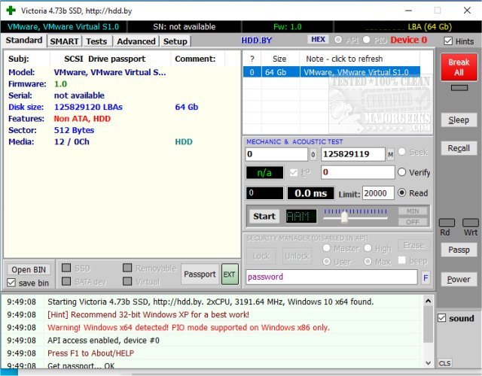The width and height of the screenshot is (482, 376).
Task: Click the AAM level slider handle
Action: coord(345,217)
